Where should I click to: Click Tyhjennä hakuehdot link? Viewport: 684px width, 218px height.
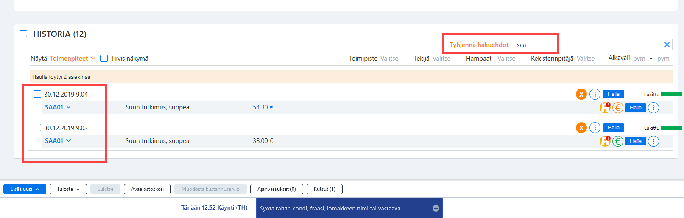(x=479, y=45)
